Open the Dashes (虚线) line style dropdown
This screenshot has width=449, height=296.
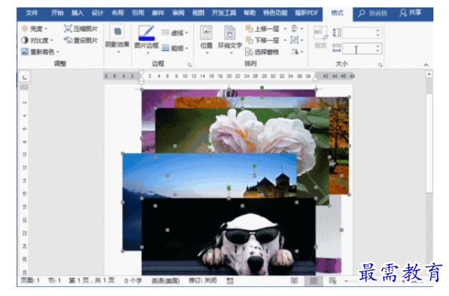pos(174,33)
